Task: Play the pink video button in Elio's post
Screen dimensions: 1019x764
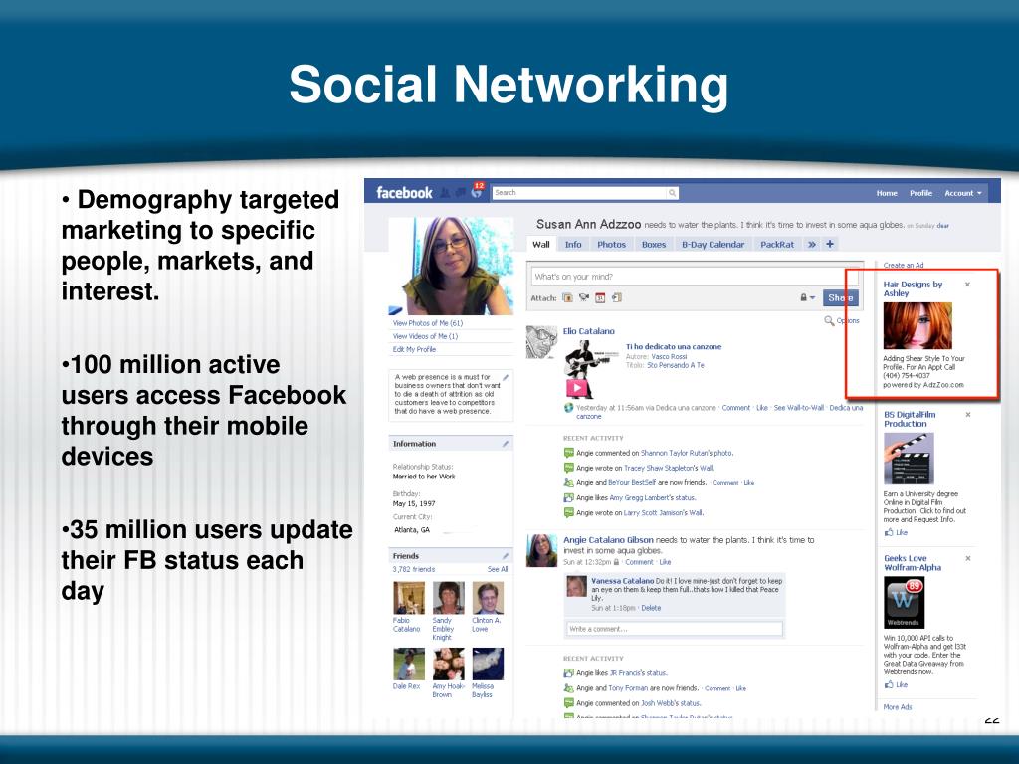Action: point(577,388)
